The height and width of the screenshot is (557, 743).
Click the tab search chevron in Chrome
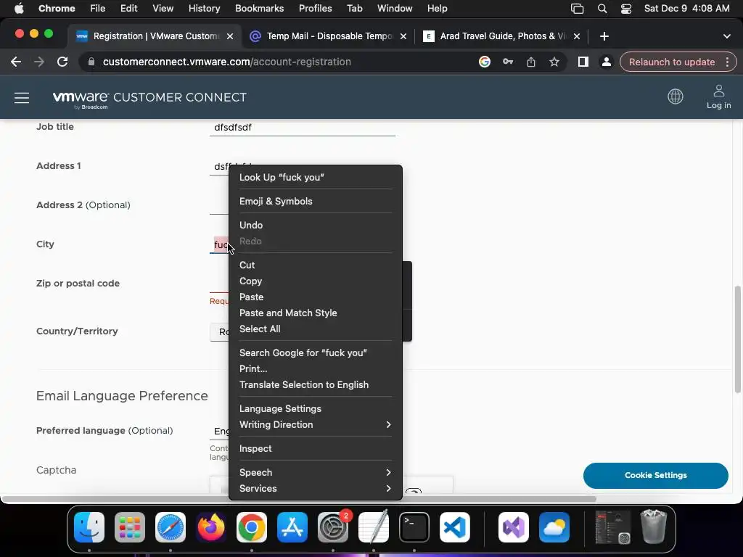click(x=727, y=36)
